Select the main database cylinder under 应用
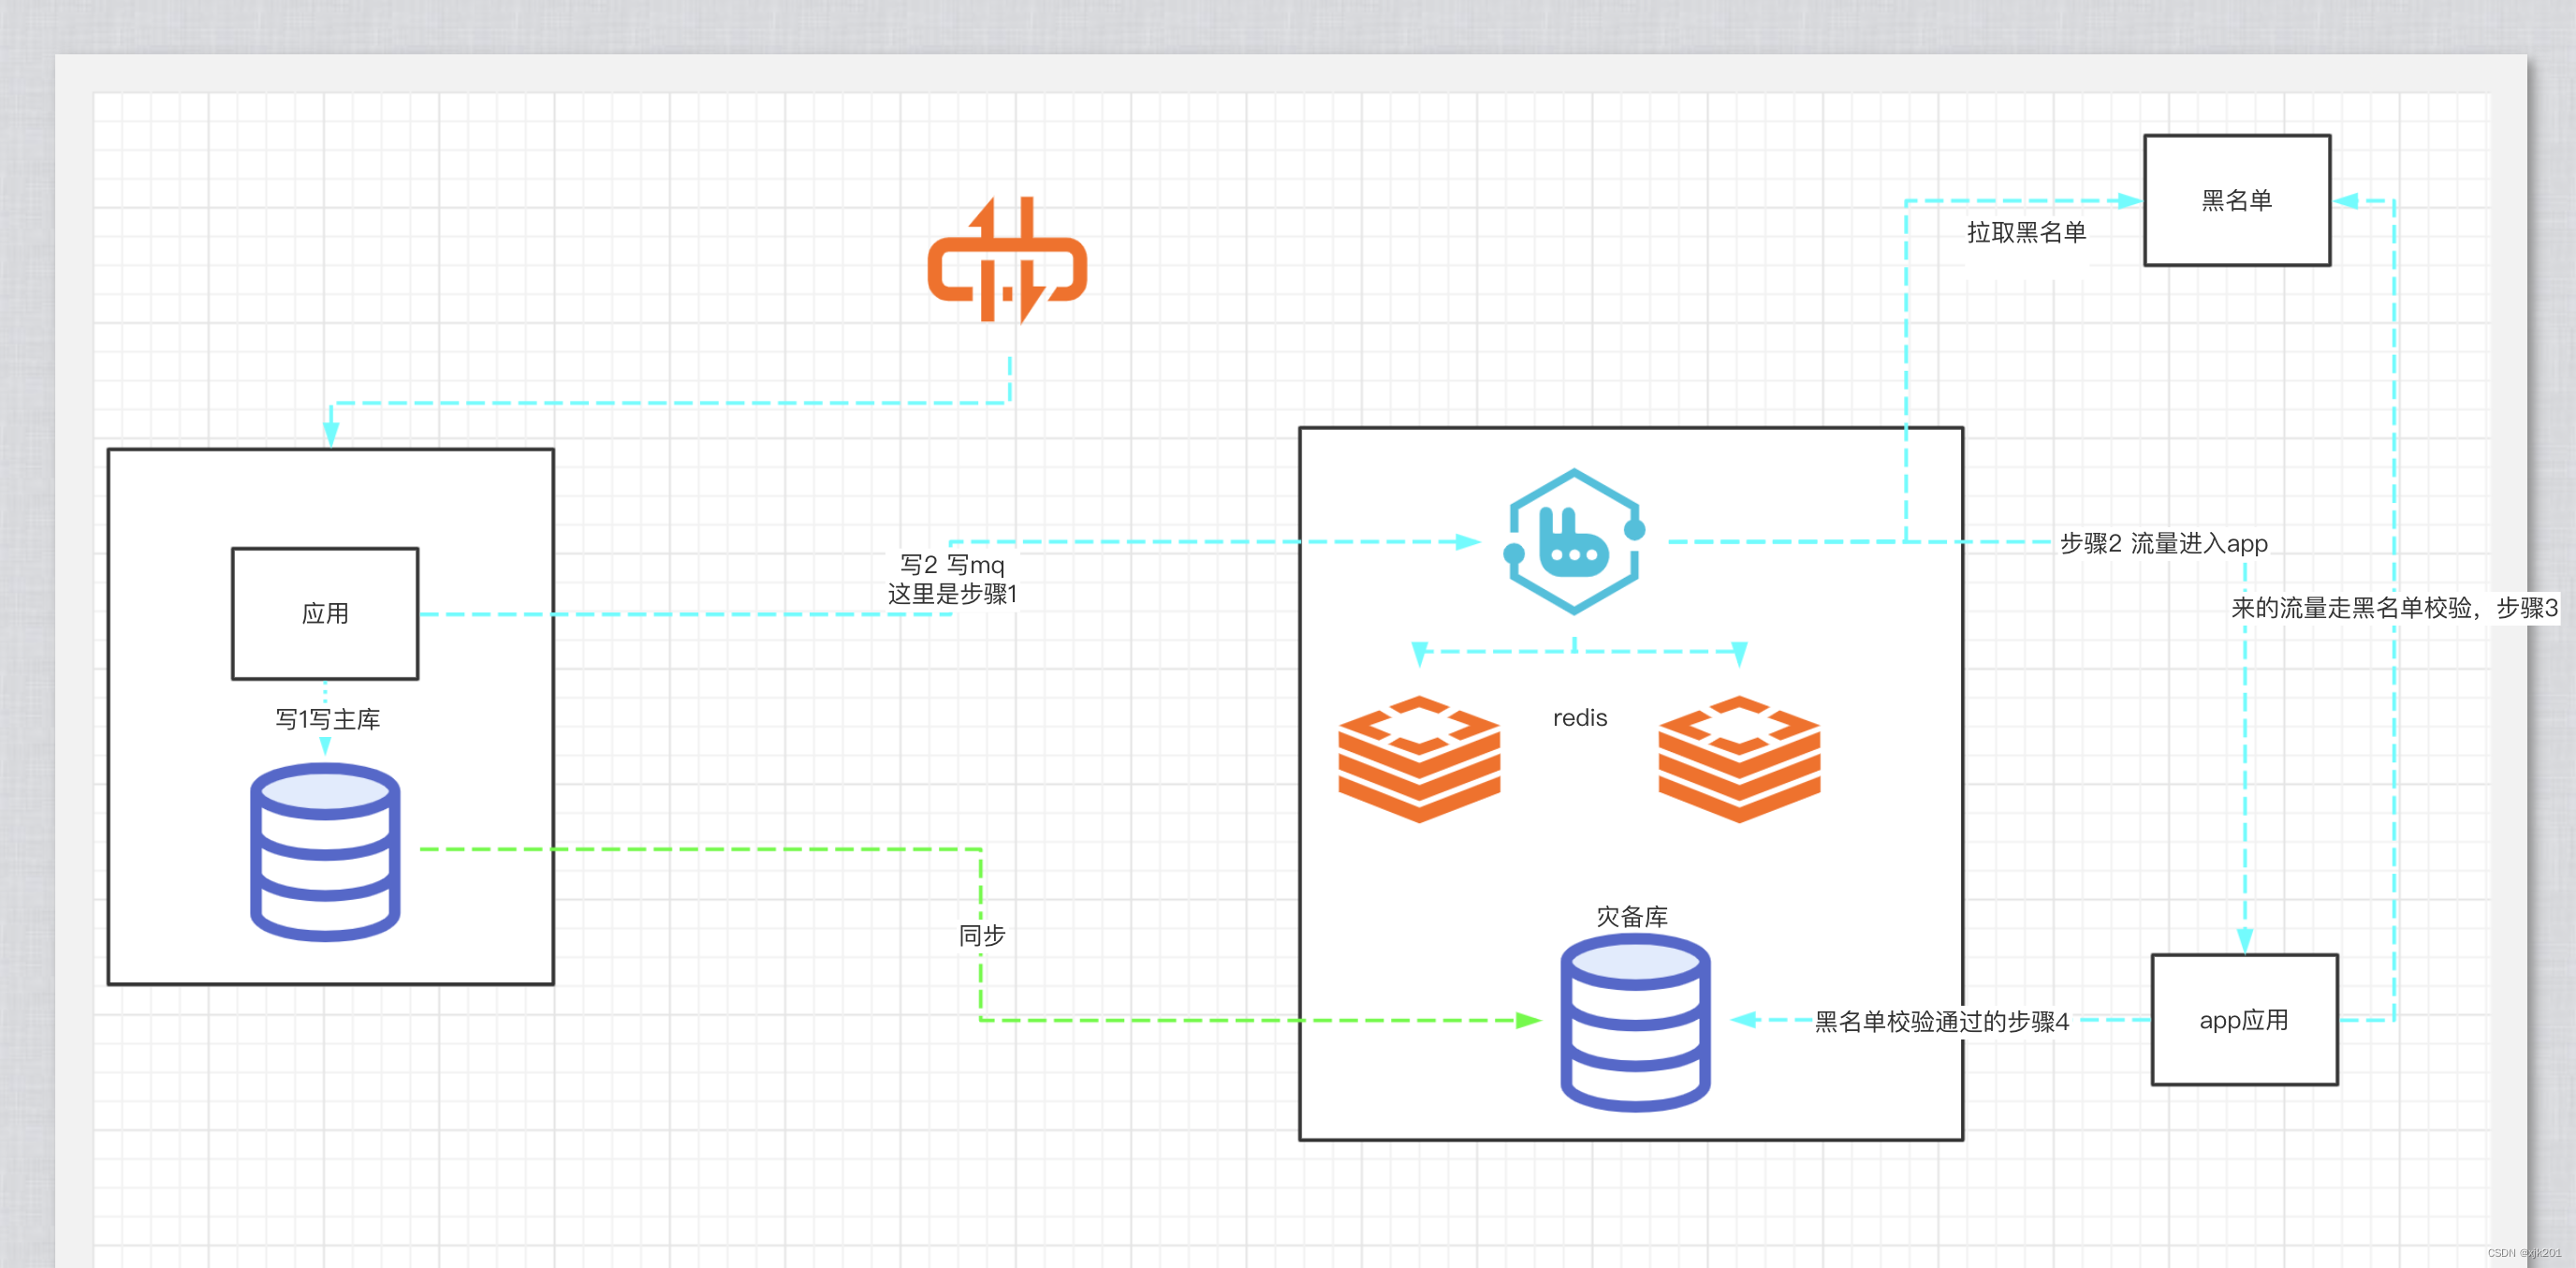The height and width of the screenshot is (1268, 2576). [x=325, y=851]
